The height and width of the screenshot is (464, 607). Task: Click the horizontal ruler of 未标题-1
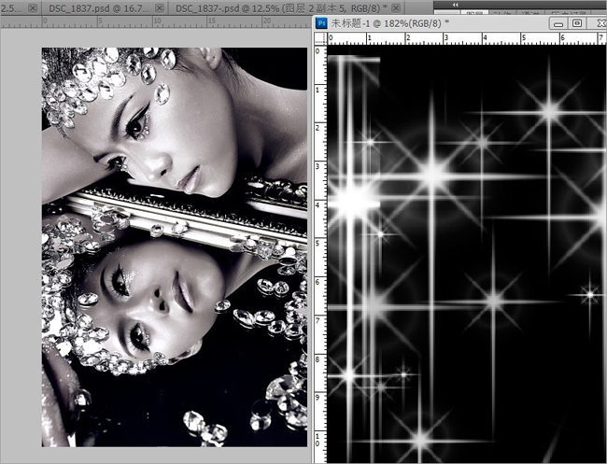coord(467,37)
